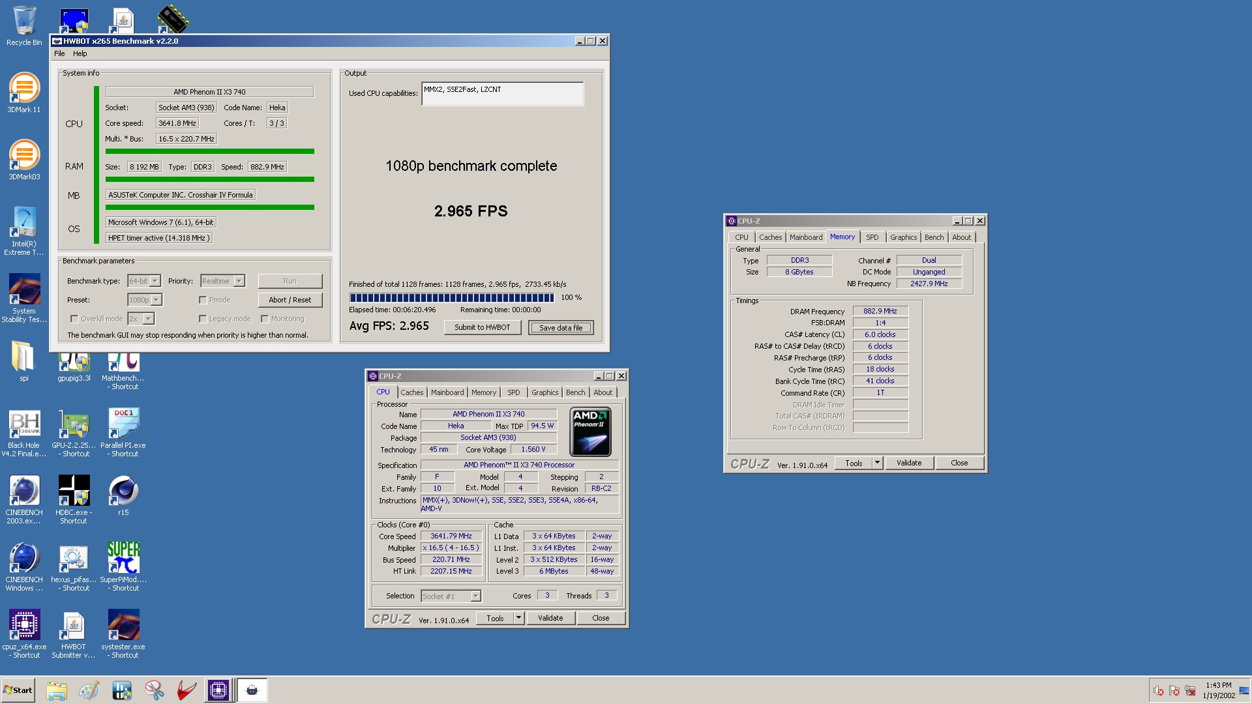
Task: Click the Save data file button
Action: coord(561,328)
